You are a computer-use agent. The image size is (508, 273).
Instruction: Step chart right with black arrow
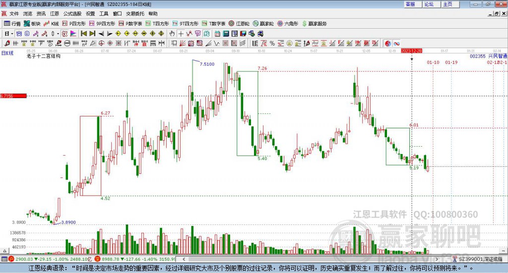tap(110, 34)
